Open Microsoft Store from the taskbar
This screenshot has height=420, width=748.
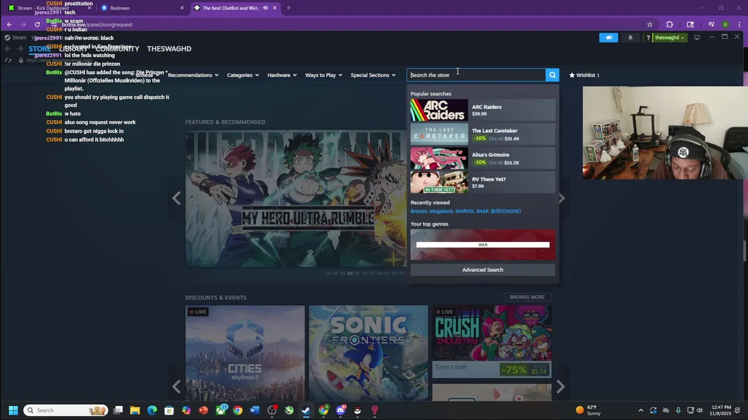(x=169, y=410)
